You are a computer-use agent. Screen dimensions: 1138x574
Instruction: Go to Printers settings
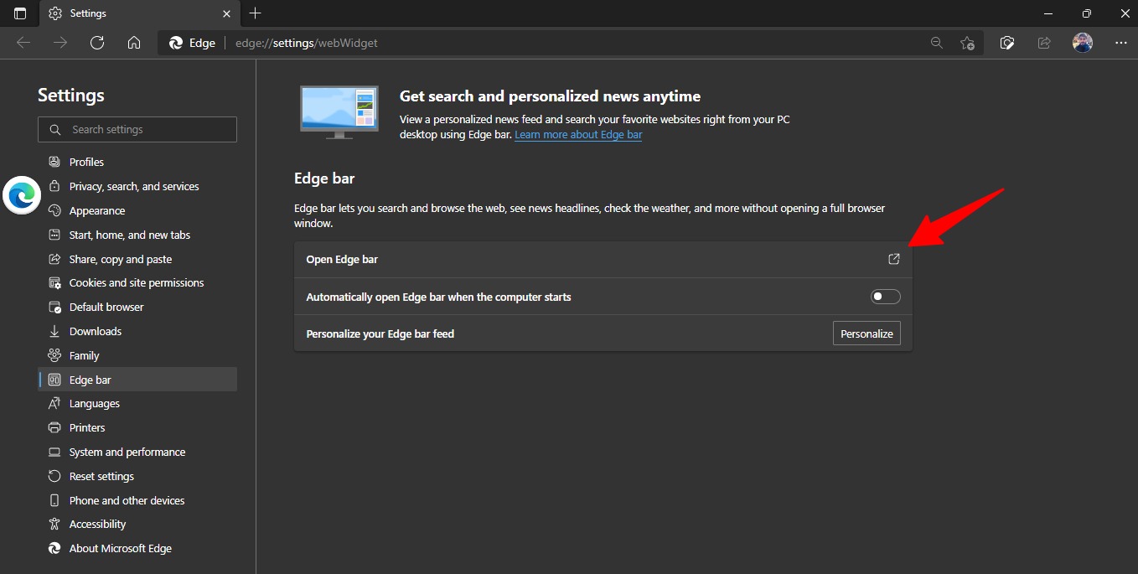point(137,427)
